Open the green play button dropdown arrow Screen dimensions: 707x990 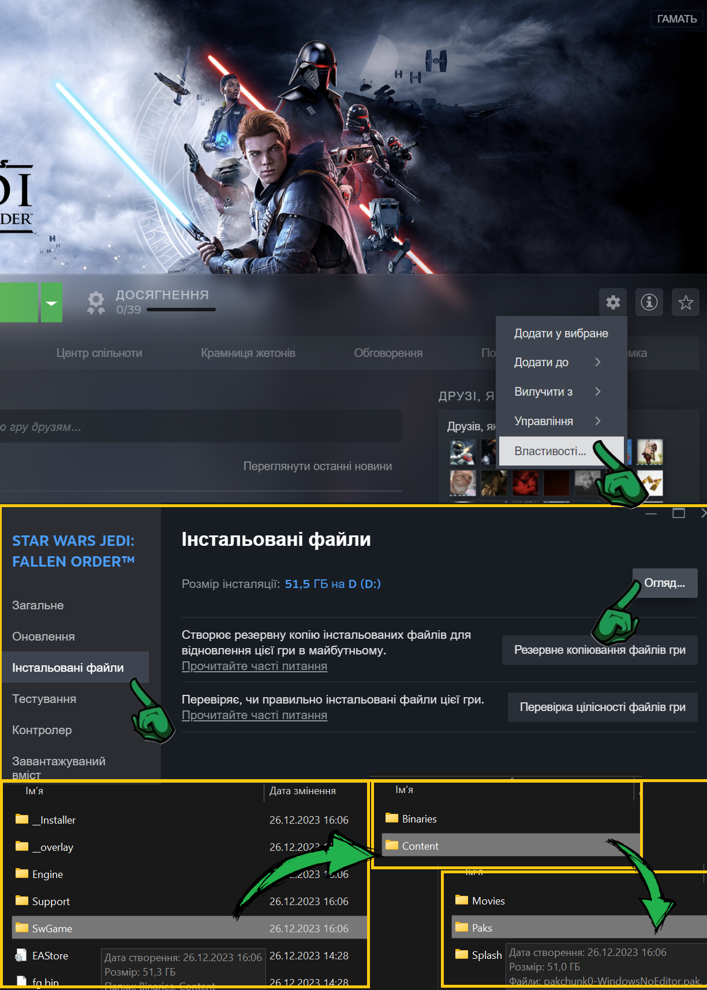point(51,303)
